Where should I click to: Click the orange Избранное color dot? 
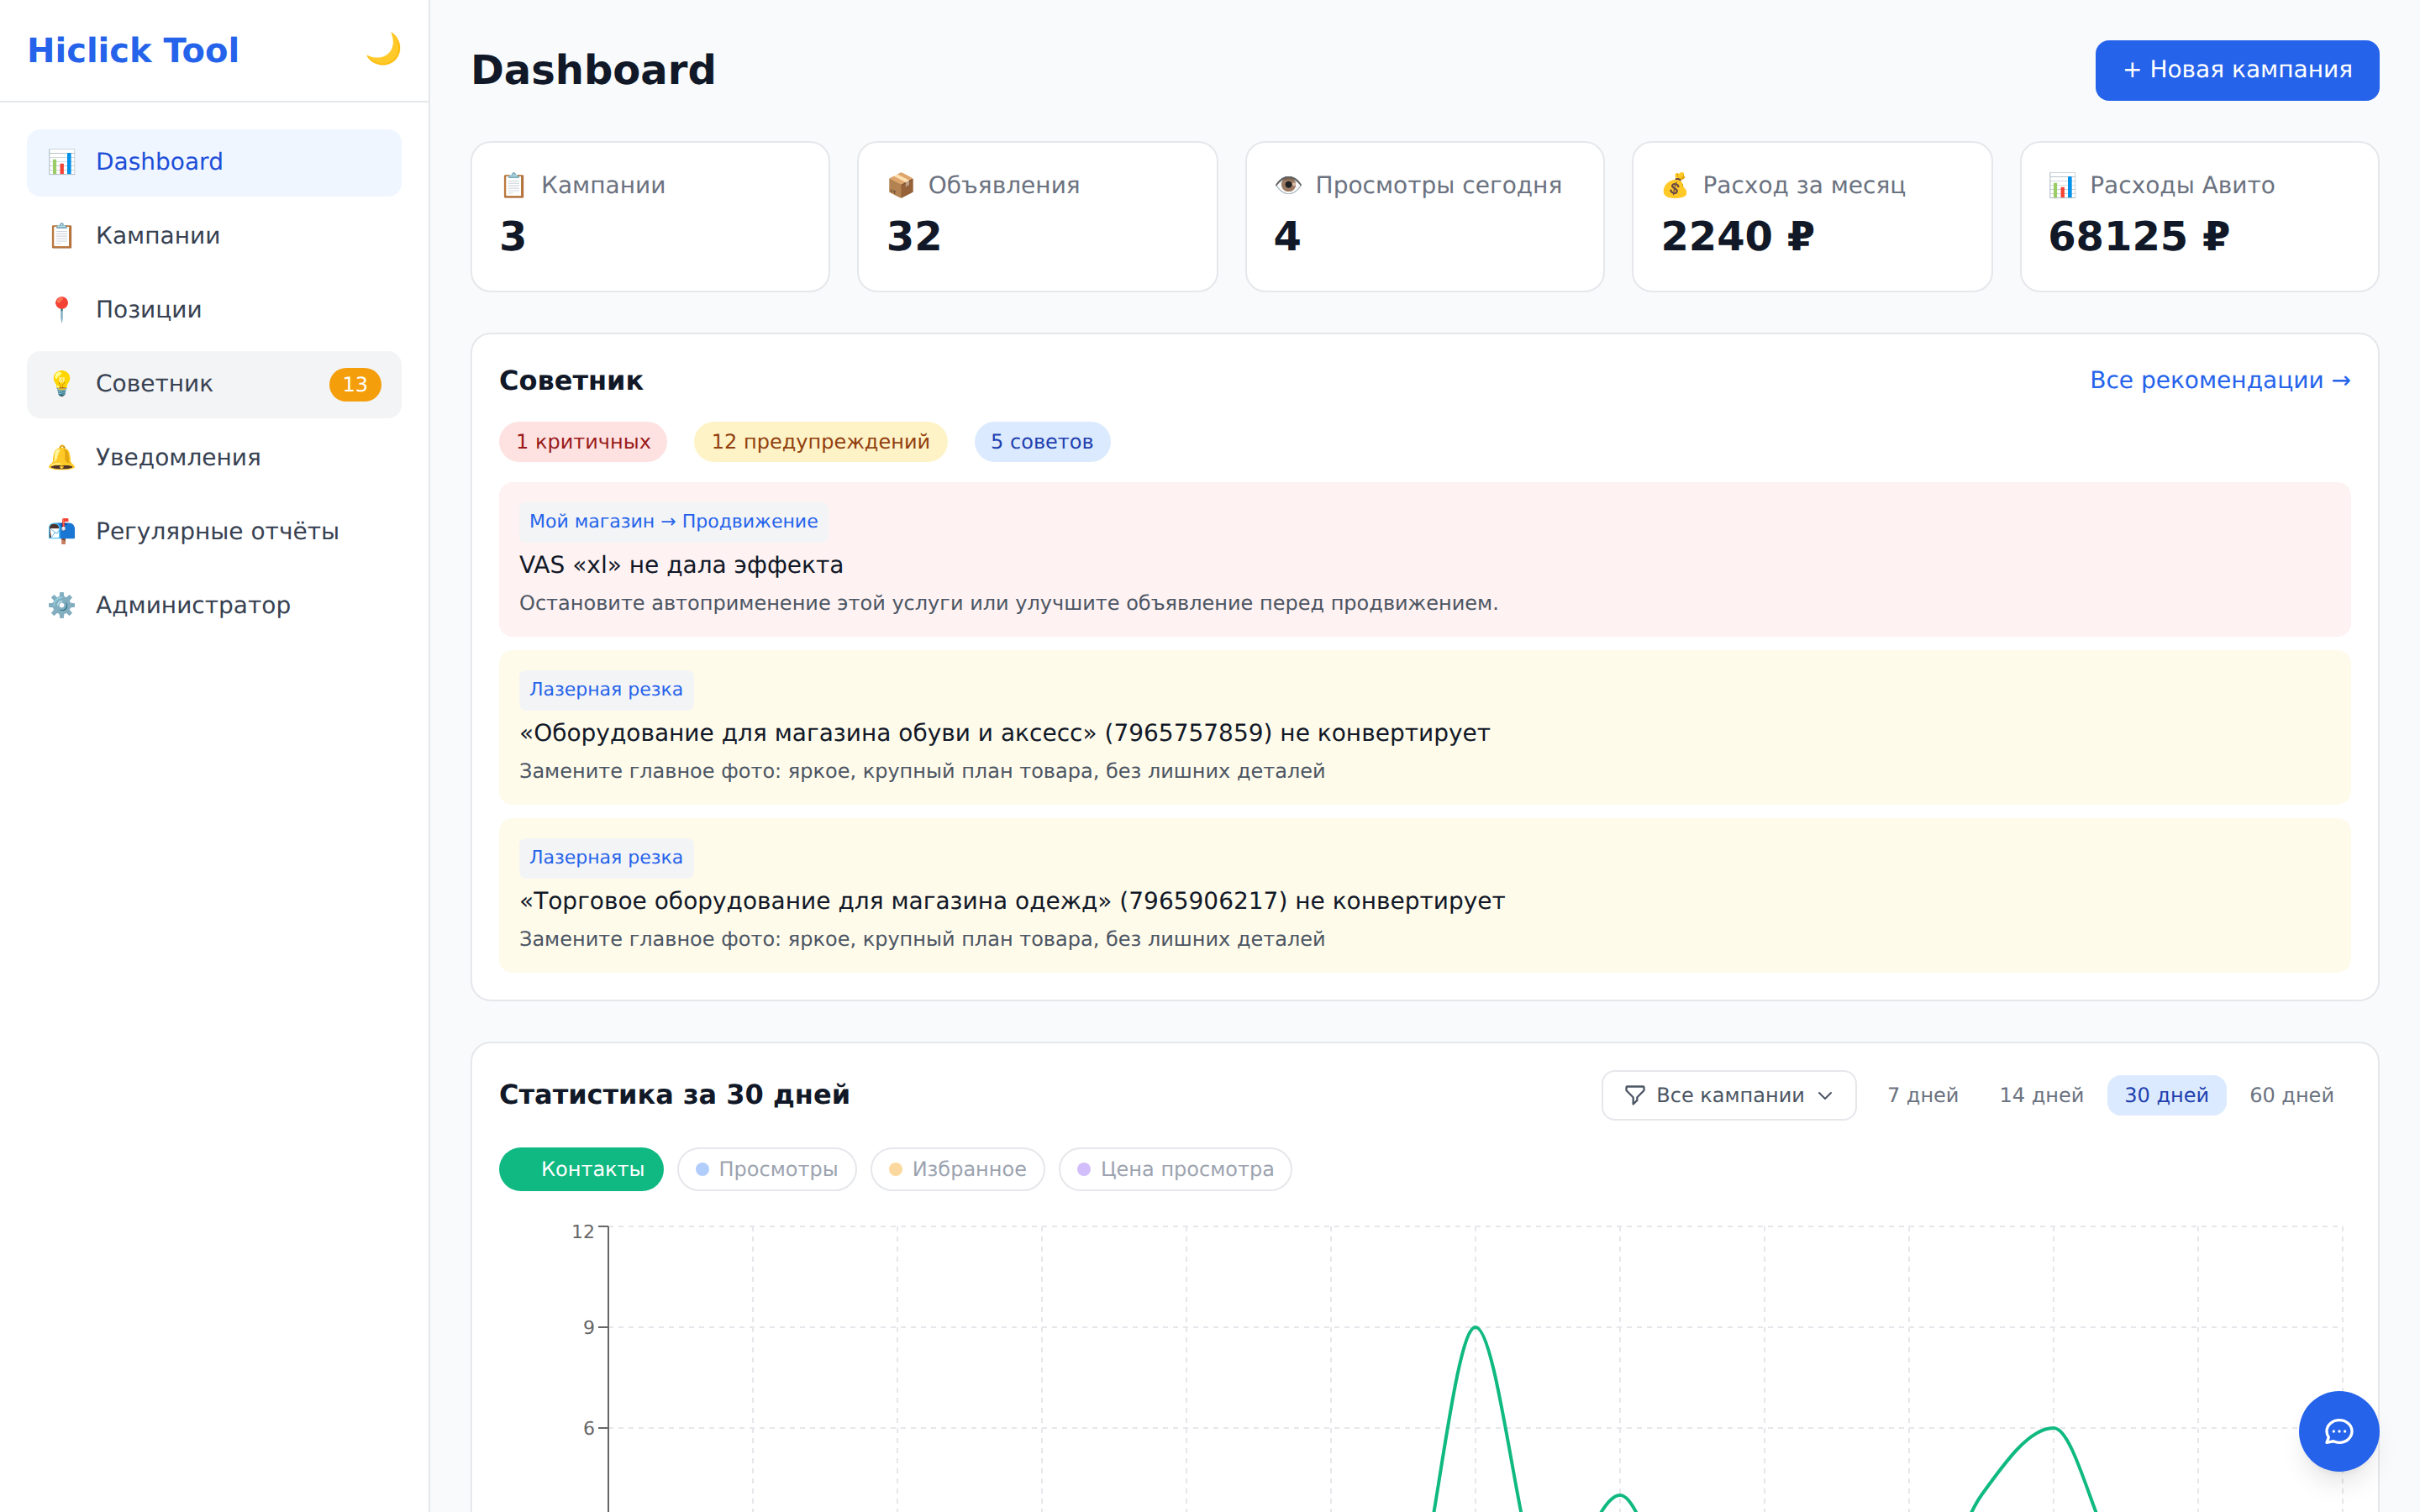(896, 1170)
